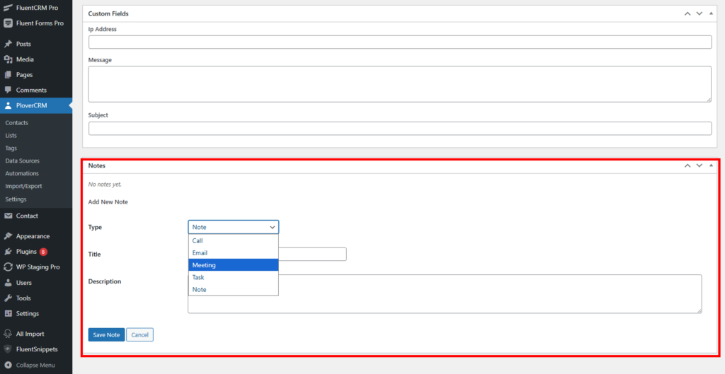Click the Plugins icon in sidebar

(8, 252)
